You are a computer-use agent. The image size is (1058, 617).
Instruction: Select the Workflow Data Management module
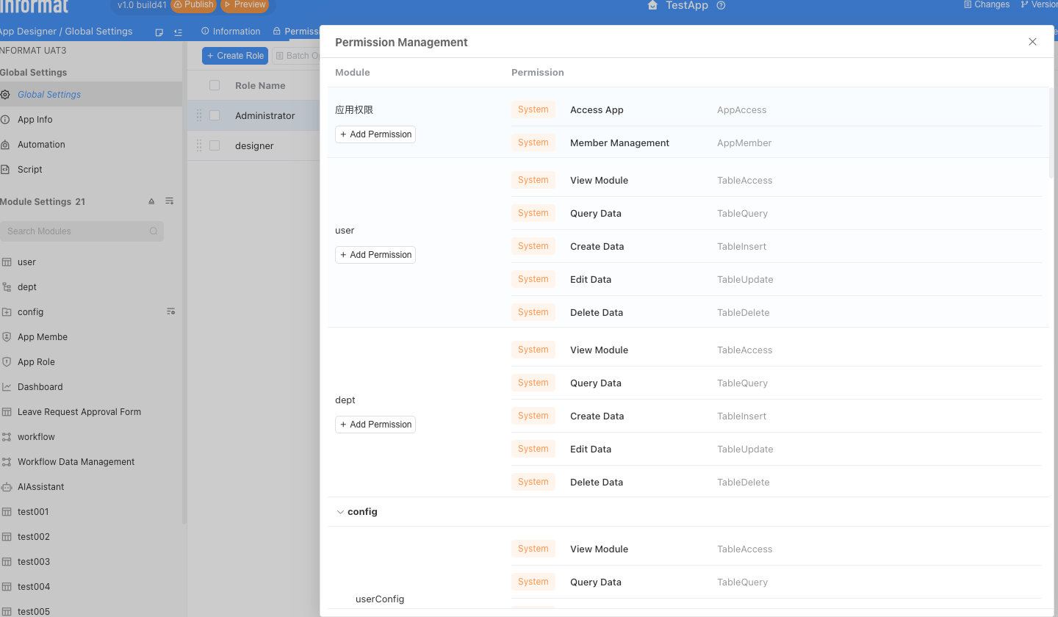pos(74,461)
